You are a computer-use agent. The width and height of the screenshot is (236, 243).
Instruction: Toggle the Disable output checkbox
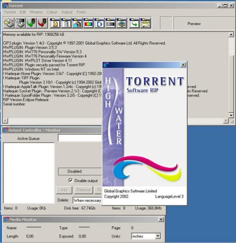pos(70,181)
